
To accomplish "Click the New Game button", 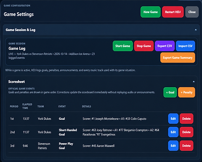I will (151, 12).
